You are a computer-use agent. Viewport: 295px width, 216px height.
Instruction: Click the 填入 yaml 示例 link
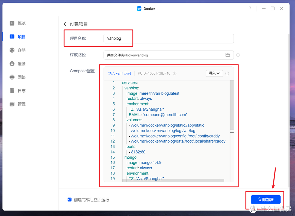[x=119, y=73]
